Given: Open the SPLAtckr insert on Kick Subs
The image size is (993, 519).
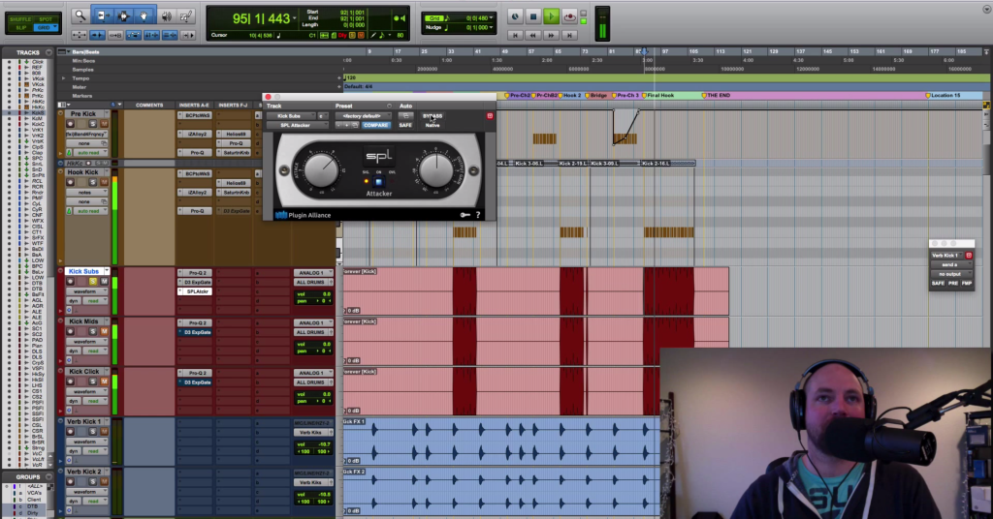Looking at the screenshot, I should (x=195, y=291).
